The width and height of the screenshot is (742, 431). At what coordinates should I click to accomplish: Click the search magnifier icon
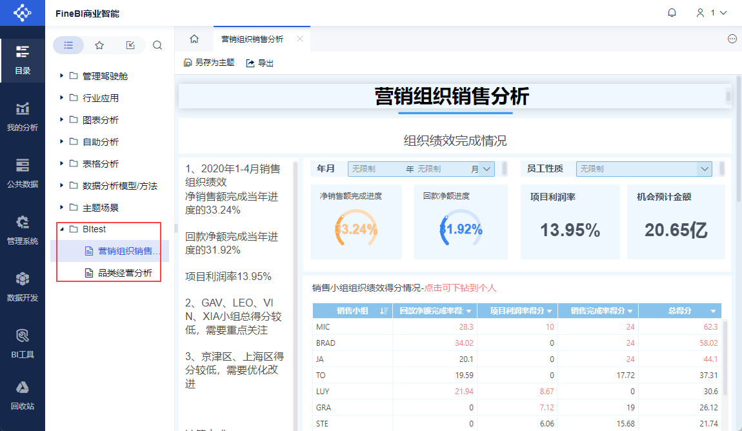(x=157, y=45)
